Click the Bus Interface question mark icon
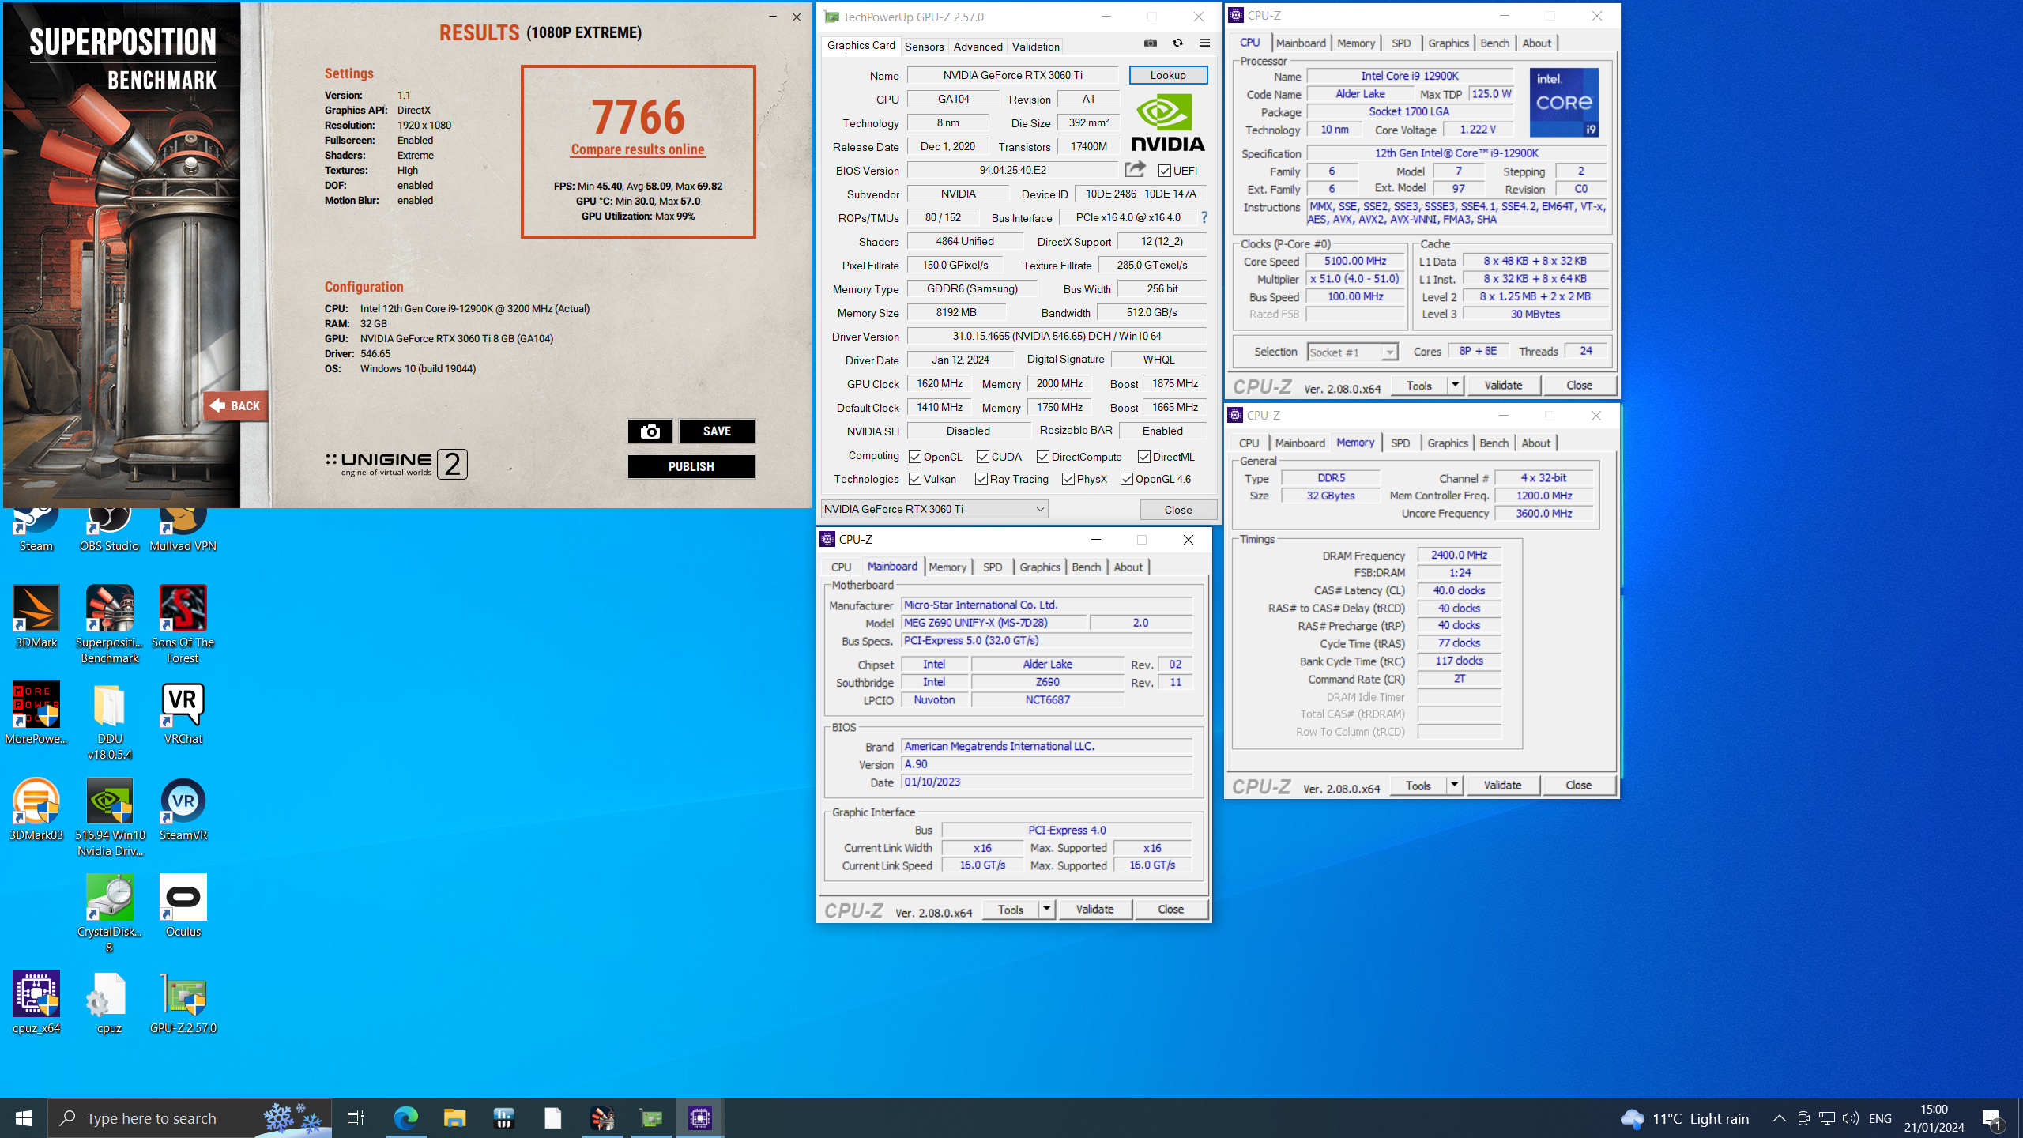Screen dimensions: 2023x1138 (x=1204, y=217)
